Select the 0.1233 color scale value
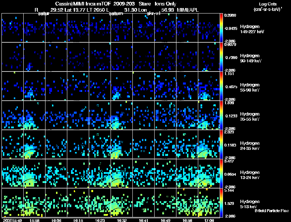The height and width of the screenshot is (222, 291). point(231,116)
